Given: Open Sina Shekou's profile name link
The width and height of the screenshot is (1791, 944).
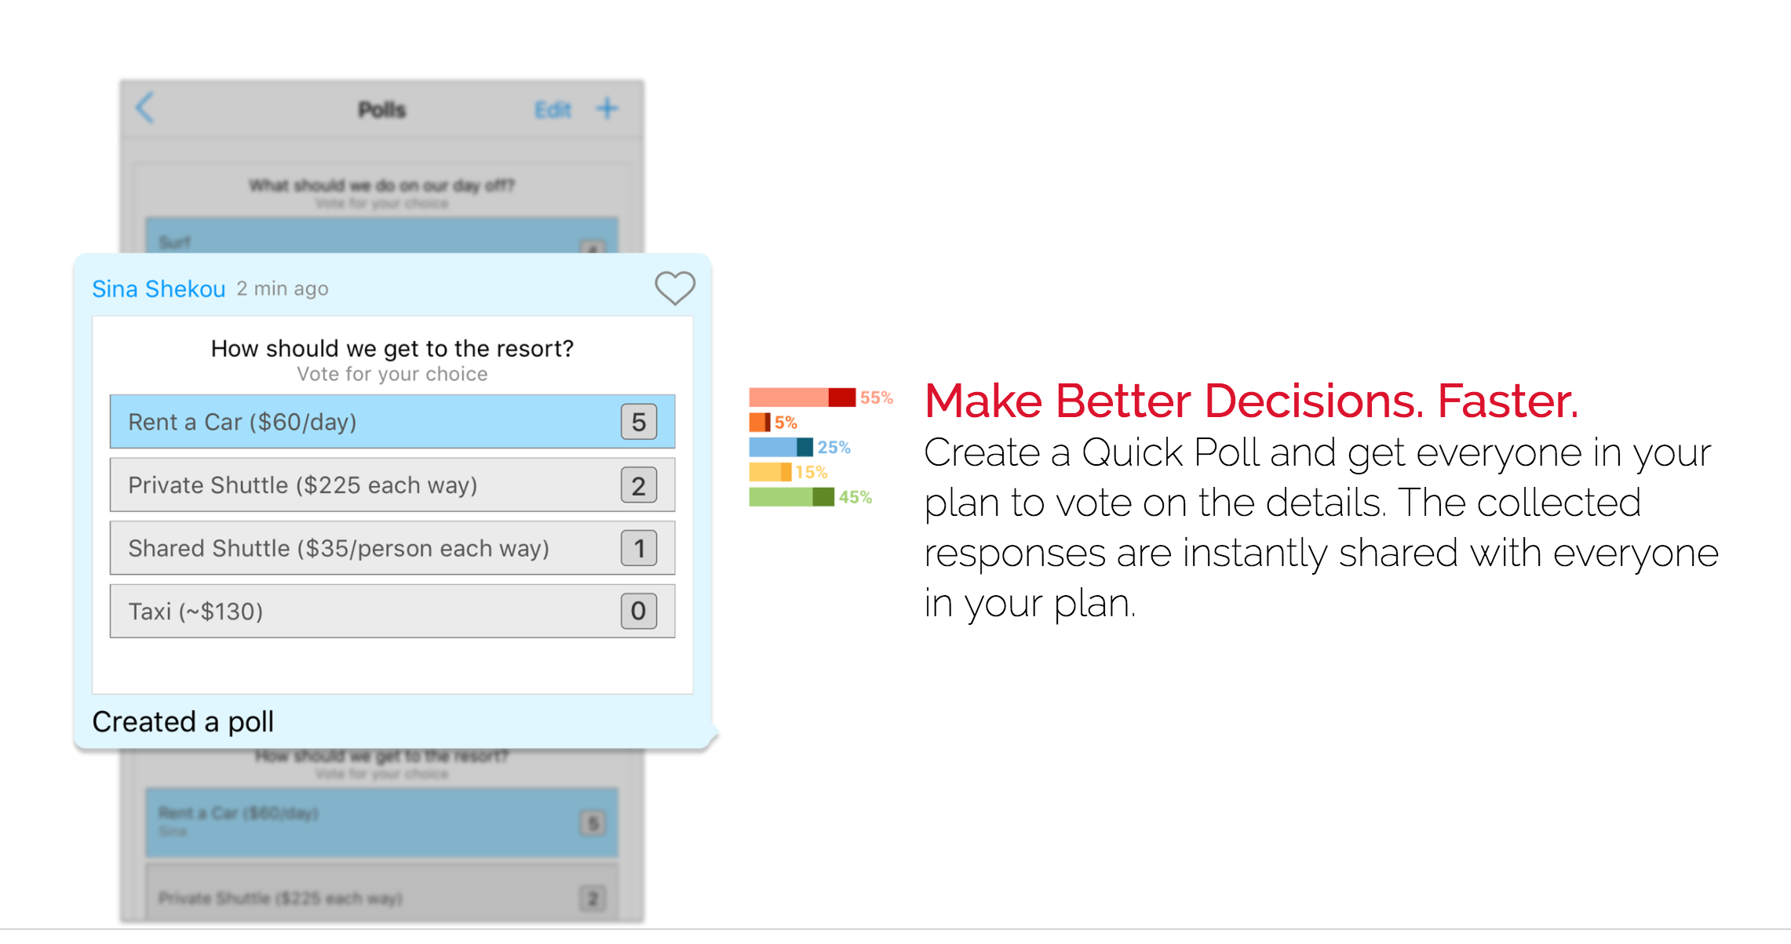Looking at the screenshot, I should [159, 289].
